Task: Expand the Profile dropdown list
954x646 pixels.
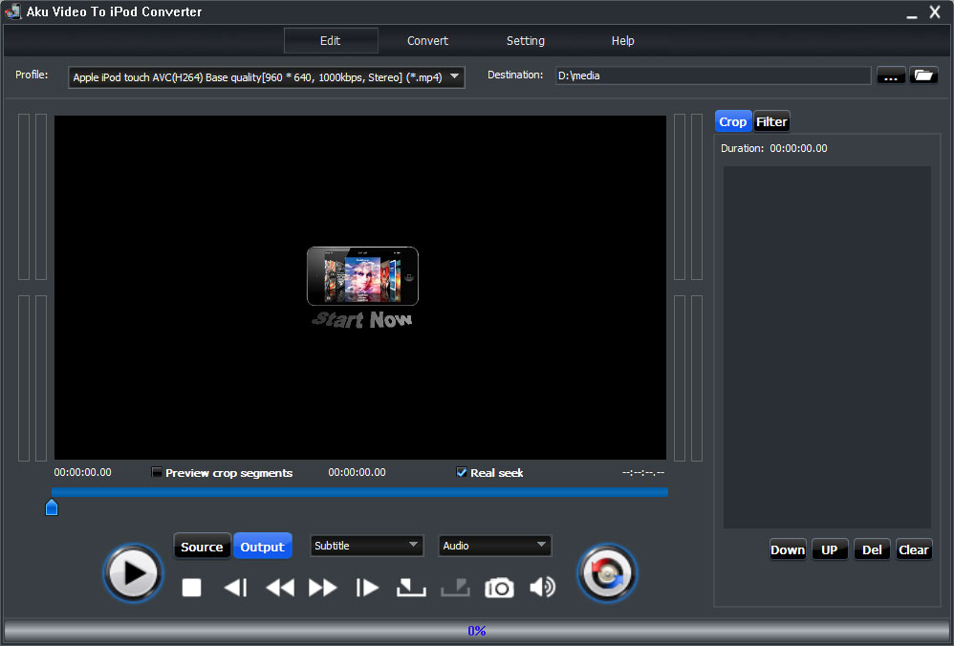Action: [x=454, y=76]
